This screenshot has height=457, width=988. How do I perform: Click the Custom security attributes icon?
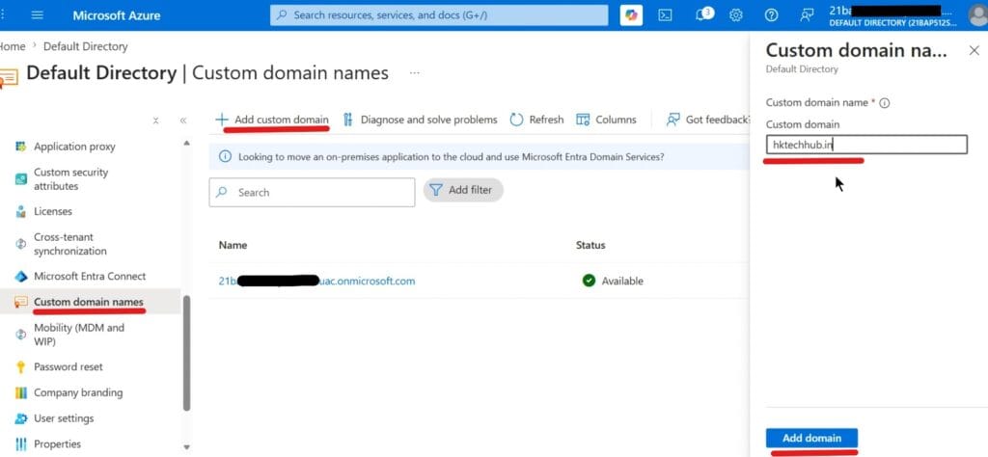click(21, 178)
